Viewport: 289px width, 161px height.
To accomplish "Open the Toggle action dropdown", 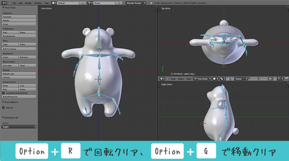I will (x=19, y=127).
